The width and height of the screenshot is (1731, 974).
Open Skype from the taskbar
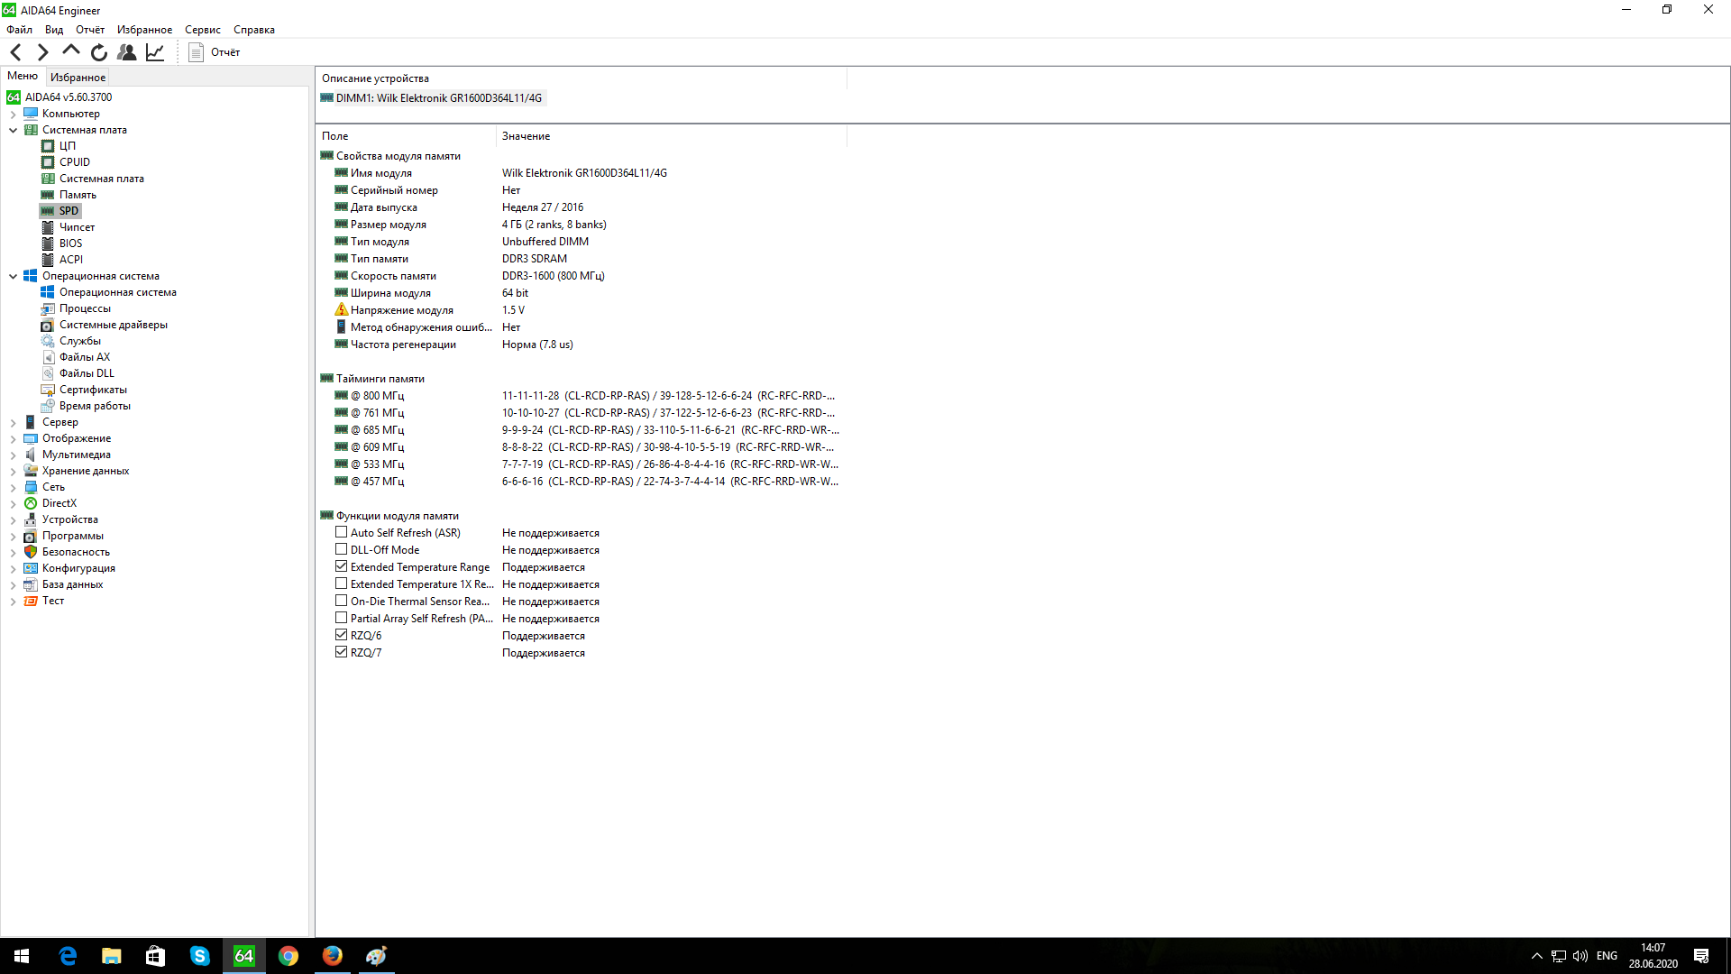pos(200,956)
